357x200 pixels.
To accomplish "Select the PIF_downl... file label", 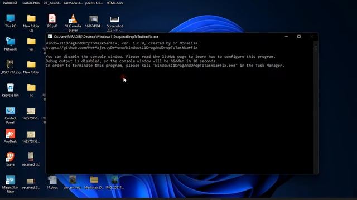I will coord(52,3).
